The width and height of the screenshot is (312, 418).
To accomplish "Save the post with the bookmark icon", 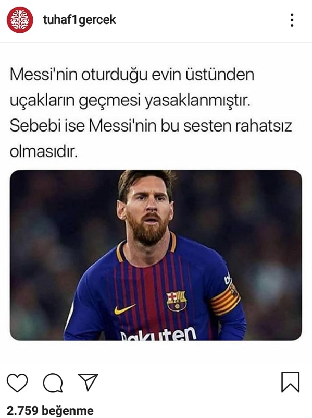I will click(x=291, y=383).
